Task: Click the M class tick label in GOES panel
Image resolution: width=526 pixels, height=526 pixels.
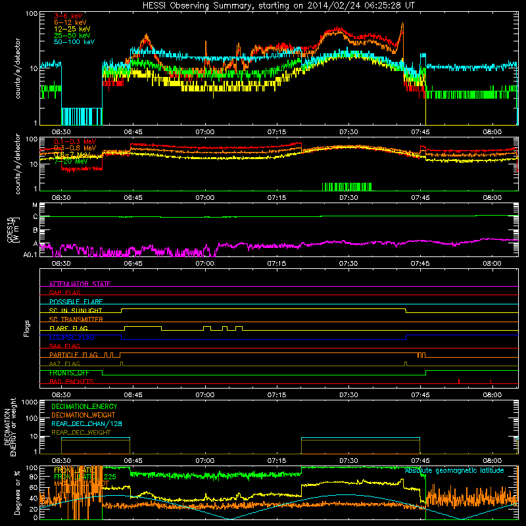Action: (35, 205)
